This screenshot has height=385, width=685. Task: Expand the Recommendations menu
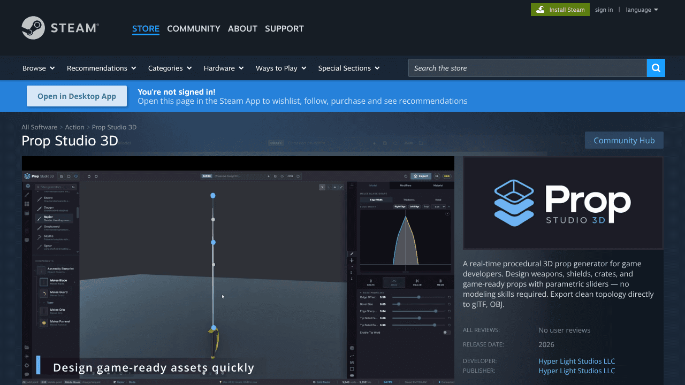pos(101,68)
